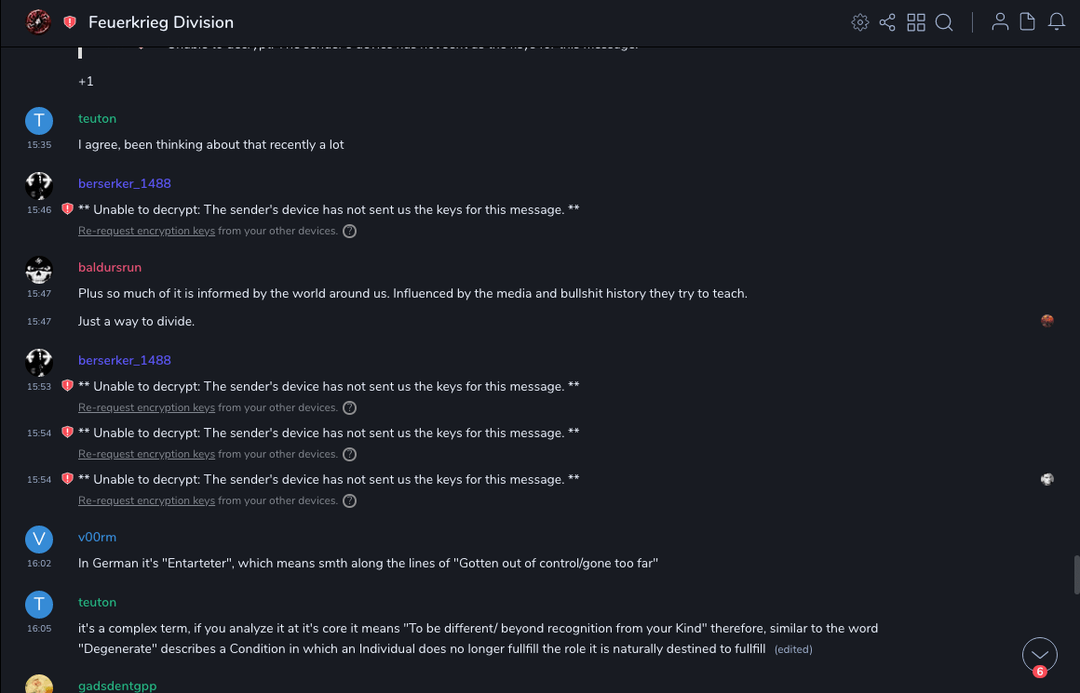Image resolution: width=1080 pixels, height=693 pixels.
Task: Click the read receipt avatar beside "Just a way to divide."
Action: pos(1047,321)
